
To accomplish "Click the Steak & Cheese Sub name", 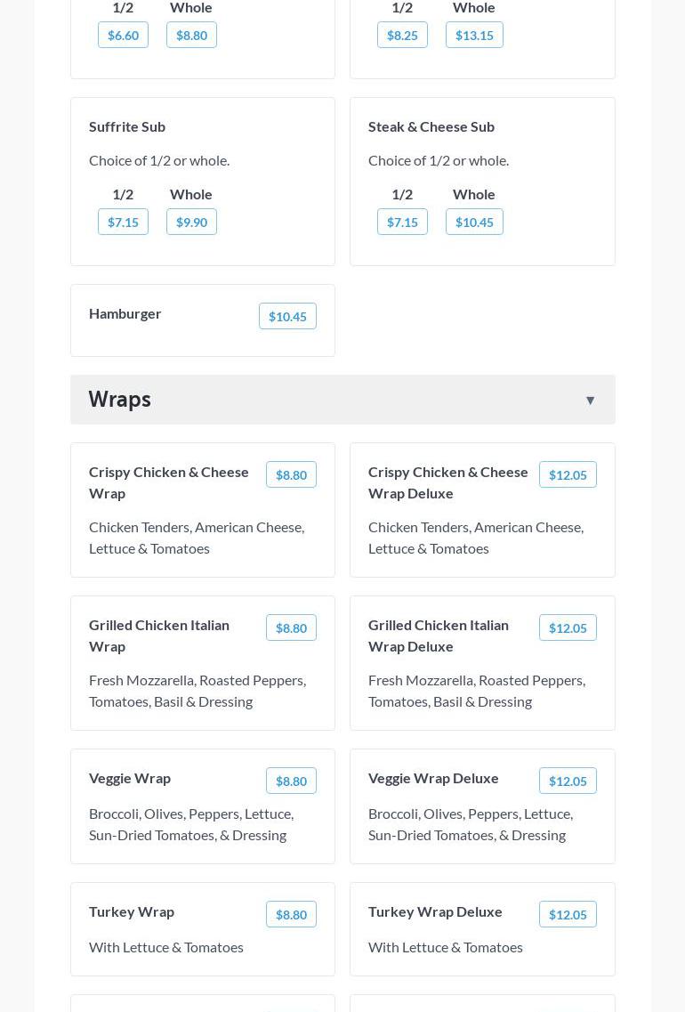I will click(431, 126).
